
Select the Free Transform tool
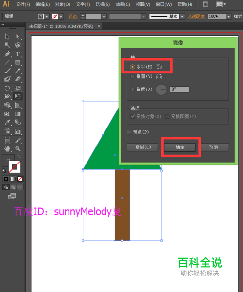pyautogui.click(x=17, y=96)
